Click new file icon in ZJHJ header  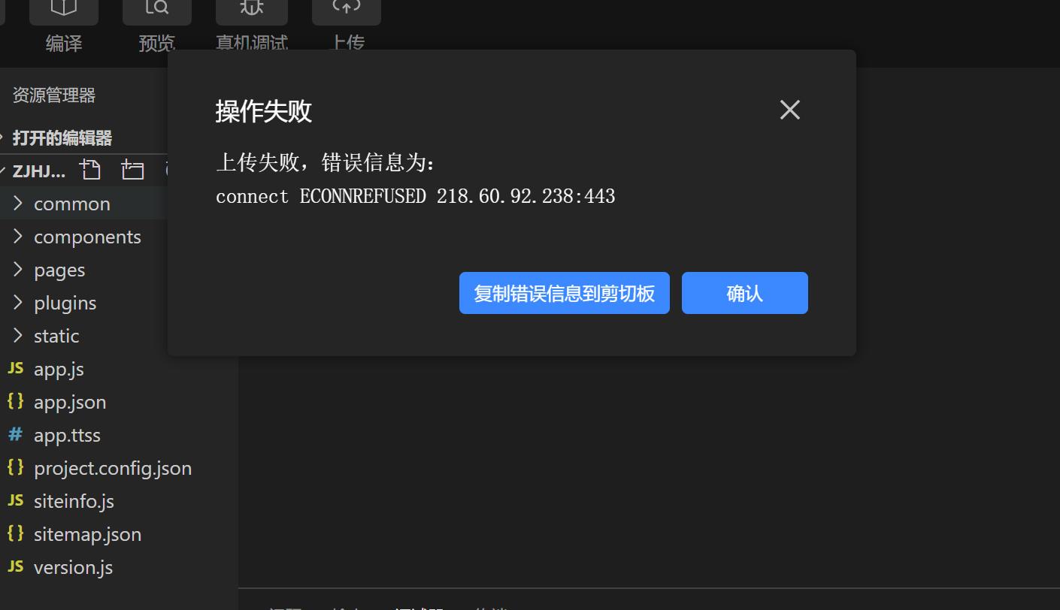point(91,170)
